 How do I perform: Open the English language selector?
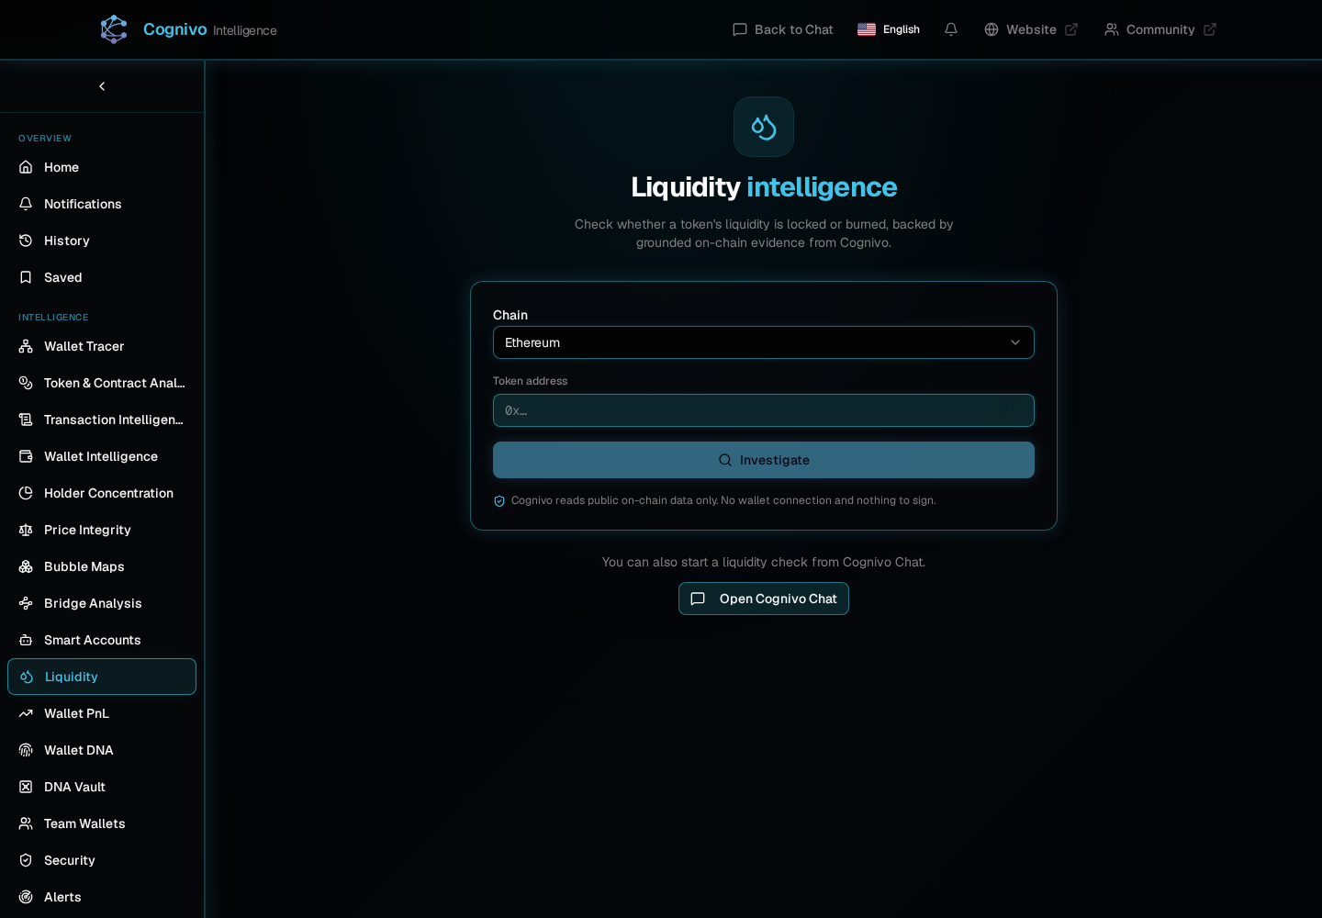889,29
